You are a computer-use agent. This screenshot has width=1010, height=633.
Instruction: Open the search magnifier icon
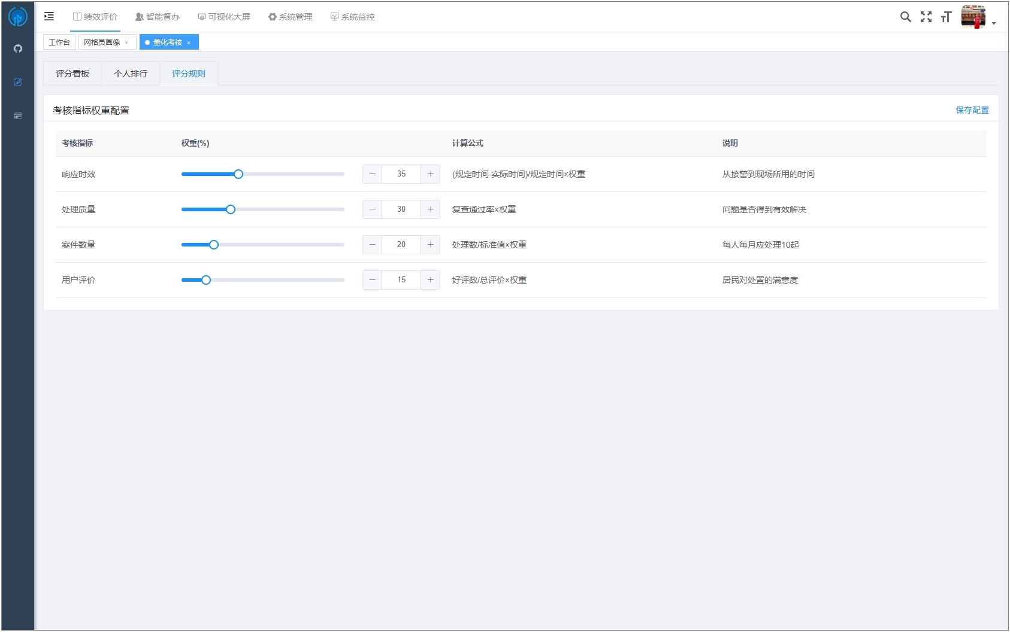point(905,17)
